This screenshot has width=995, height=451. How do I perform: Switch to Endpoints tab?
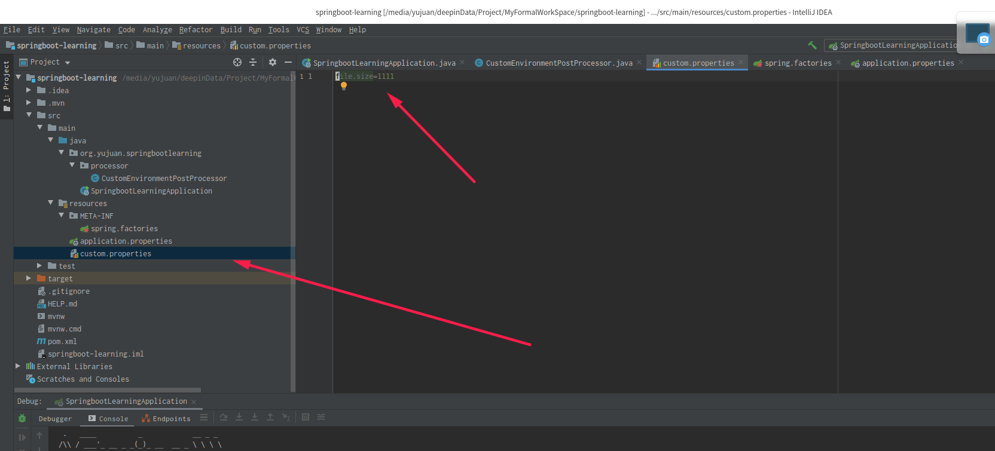166,419
